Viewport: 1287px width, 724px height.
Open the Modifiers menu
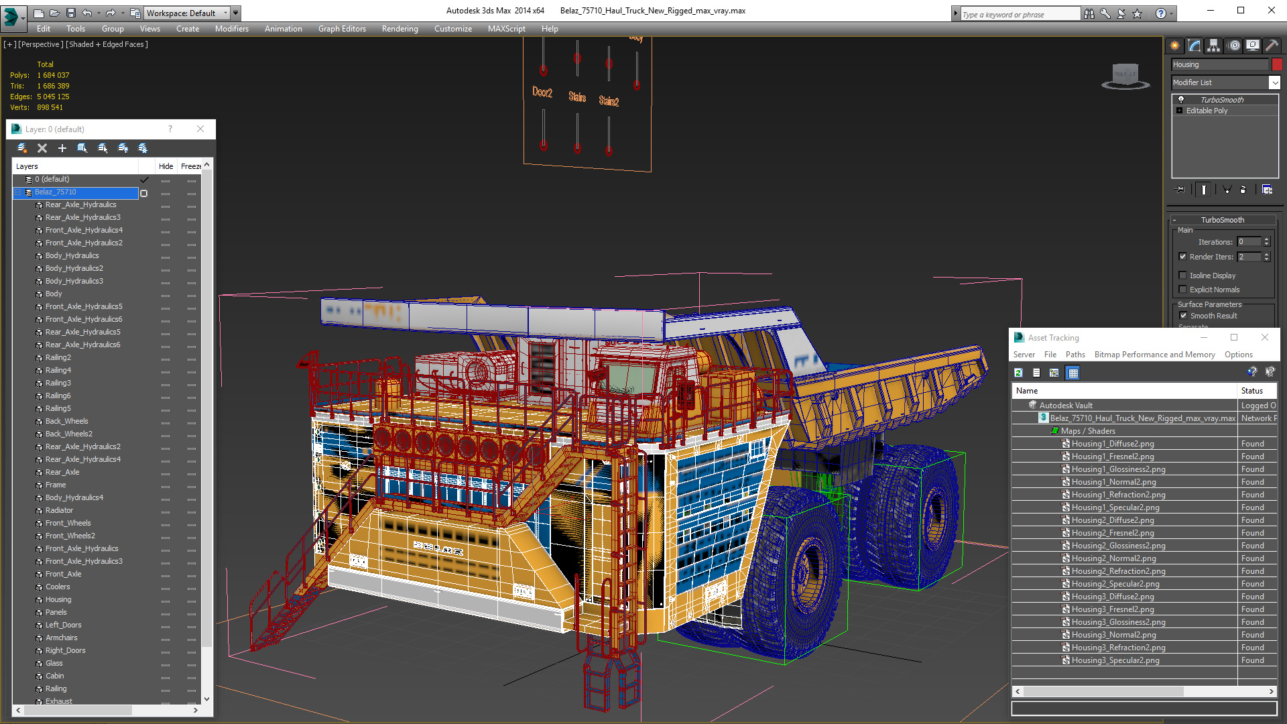(231, 29)
